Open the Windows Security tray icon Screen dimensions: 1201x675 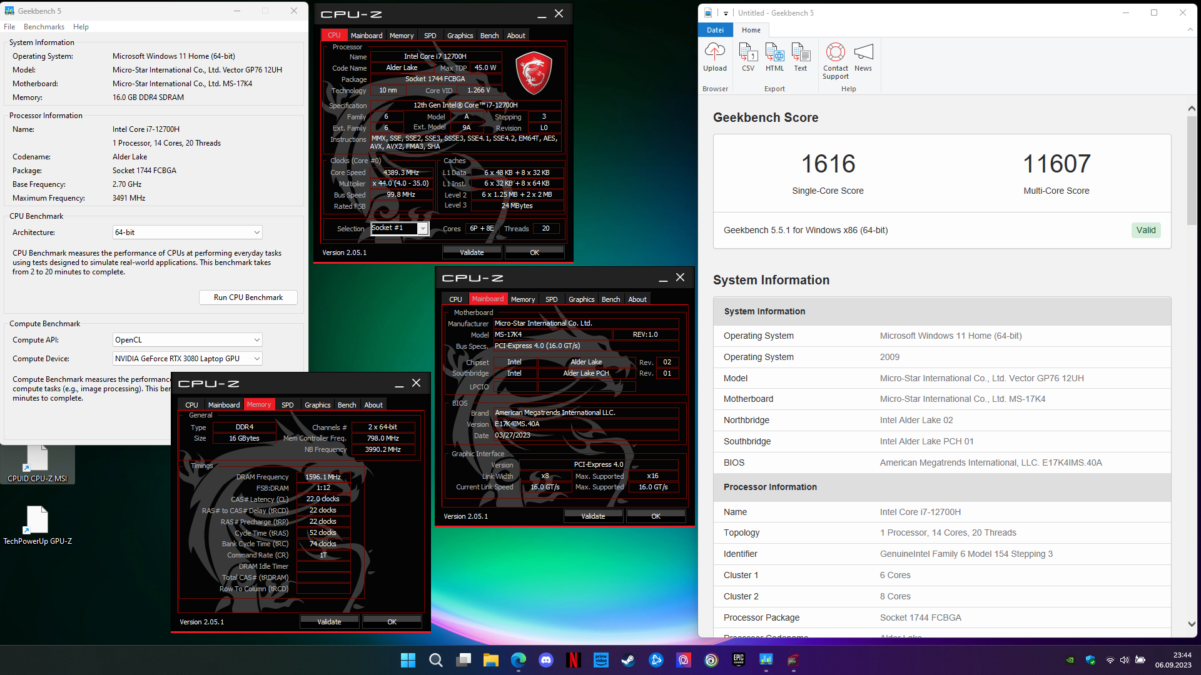1090,660
